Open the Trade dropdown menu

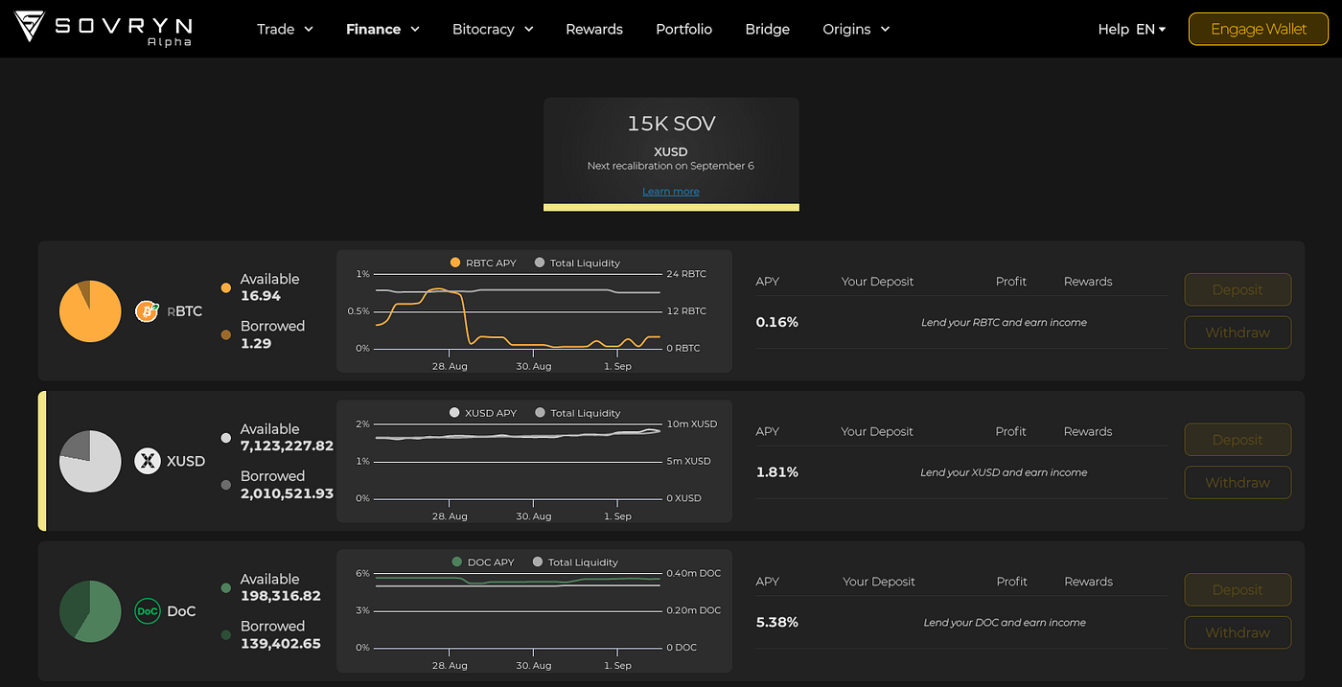285,29
